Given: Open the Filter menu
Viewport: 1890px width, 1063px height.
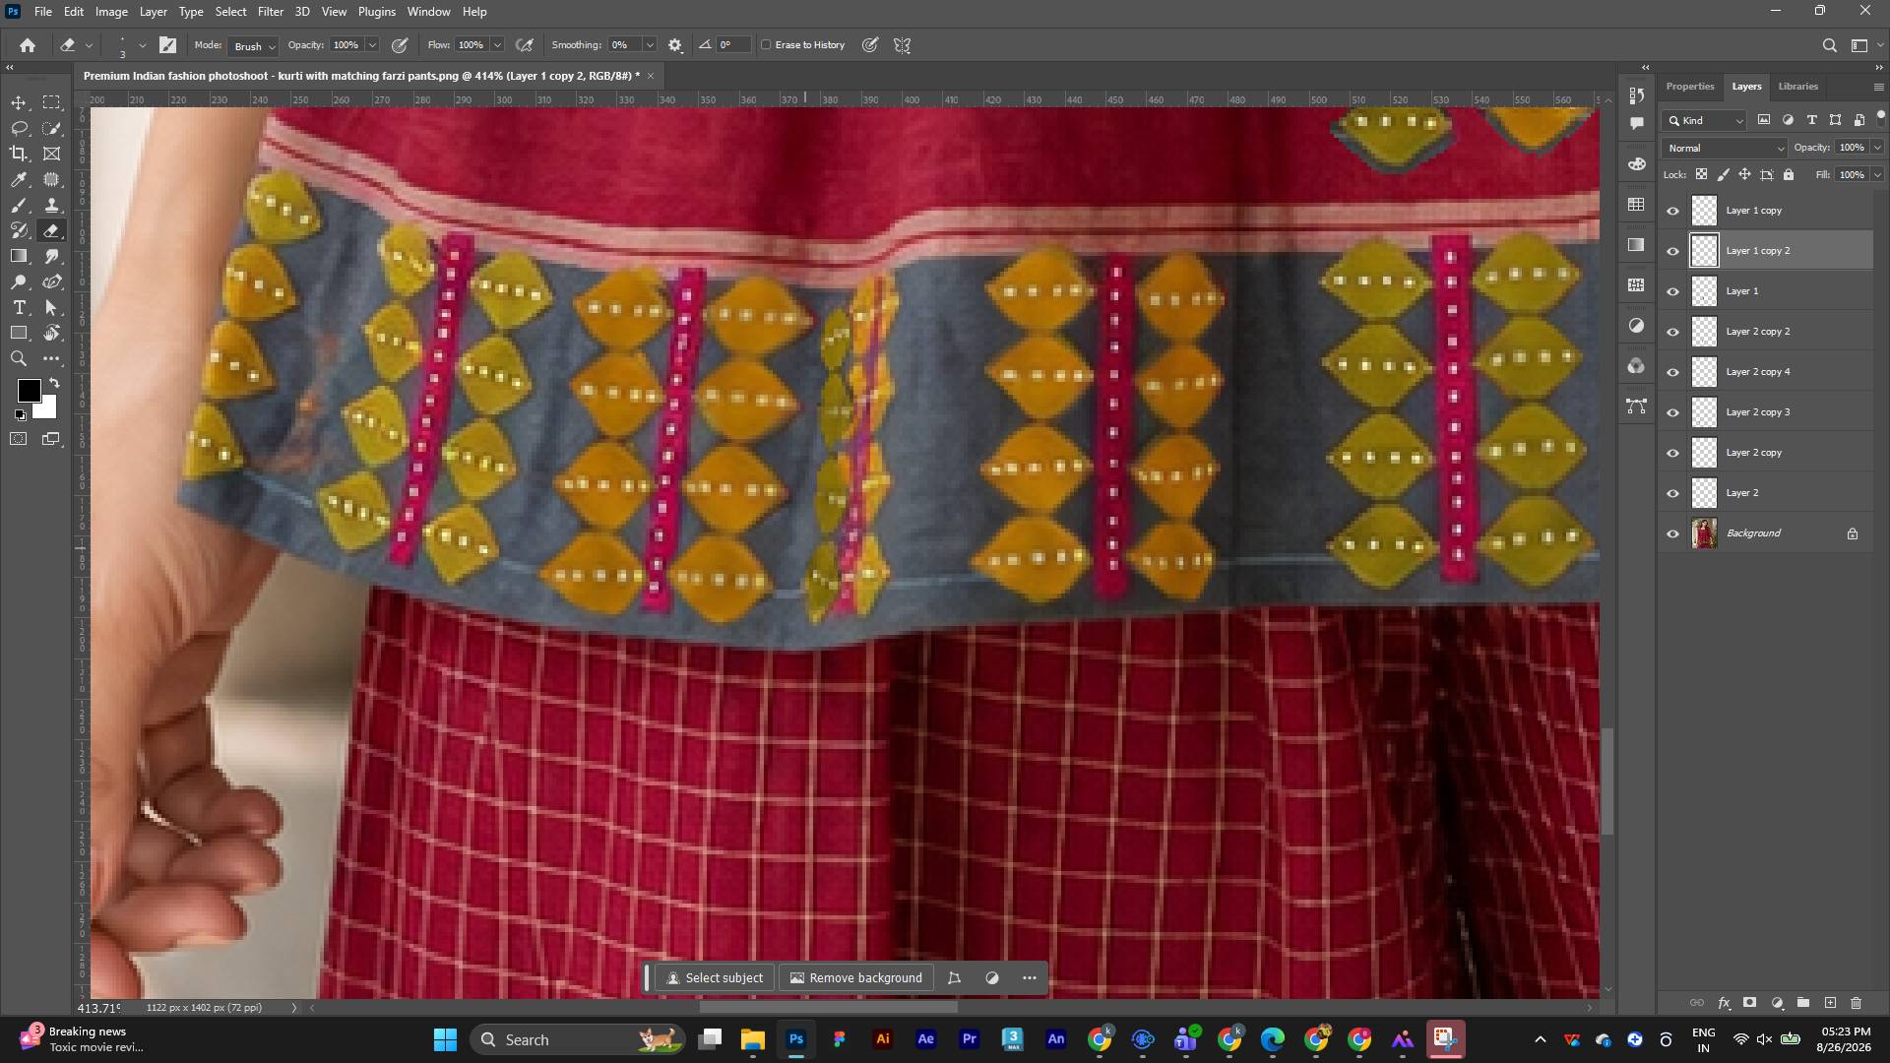Looking at the screenshot, I should pos(271,12).
